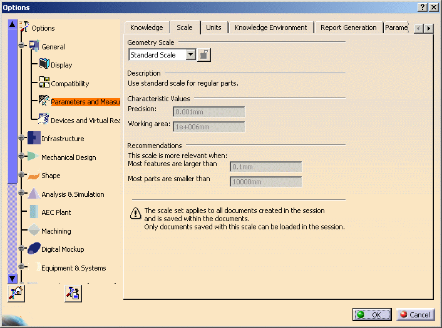Viewport: 442px width, 328px height.
Task: Click the Compatibility tree icon
Action: [x=44, y=83]
